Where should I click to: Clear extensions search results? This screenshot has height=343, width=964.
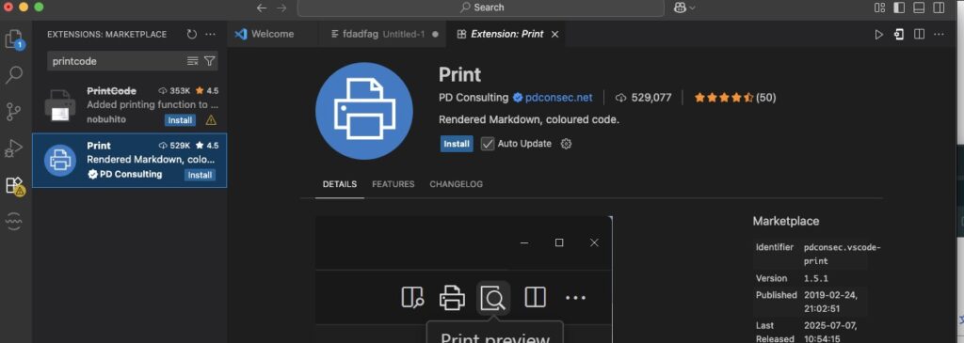coord(192,61)
